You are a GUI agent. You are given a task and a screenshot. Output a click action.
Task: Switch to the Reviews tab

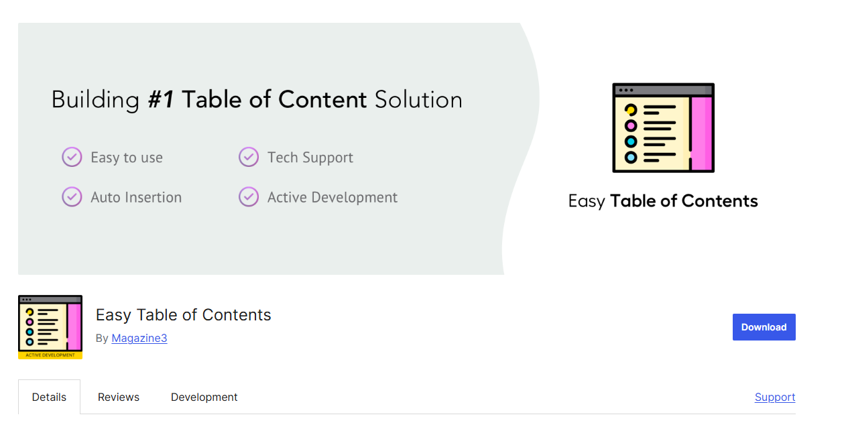coord(118,397)
